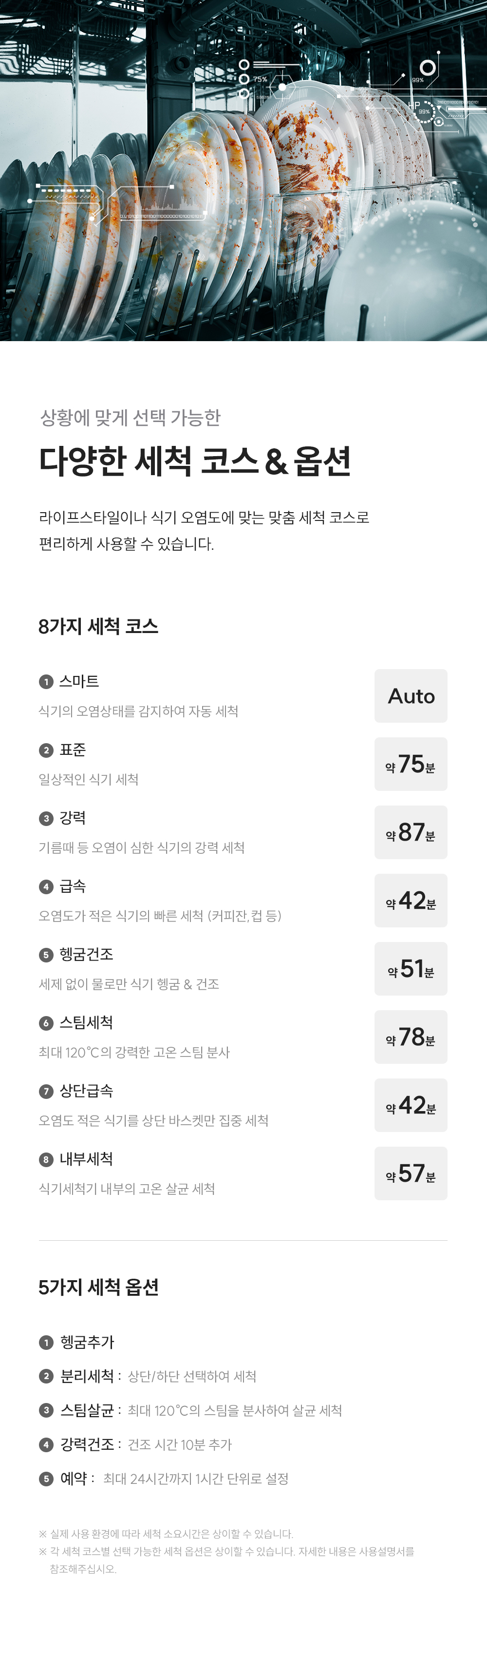Click the number 5 badge beside 헹굼건조
This screenshot has width=487, height=1672.
point(46,955)
